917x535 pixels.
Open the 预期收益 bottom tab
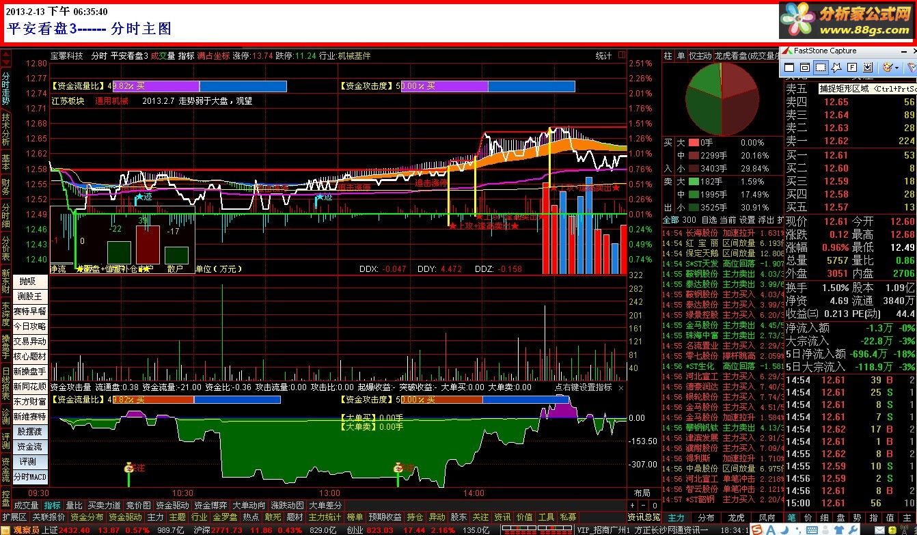tap(386, 517)
